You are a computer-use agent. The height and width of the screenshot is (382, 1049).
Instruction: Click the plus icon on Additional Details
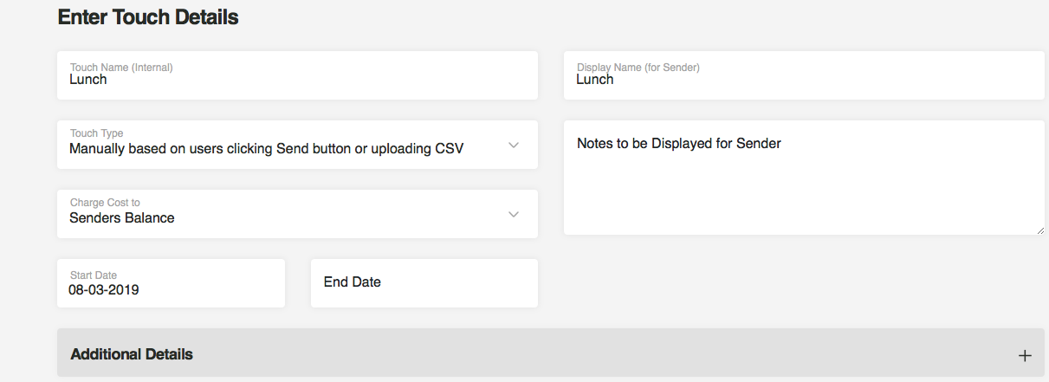(x=1025, y=355)
